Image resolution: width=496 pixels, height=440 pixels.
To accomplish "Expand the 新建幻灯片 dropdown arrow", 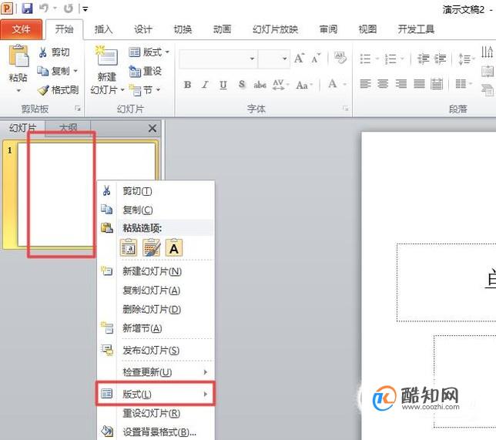I will [x=122, y=90].
